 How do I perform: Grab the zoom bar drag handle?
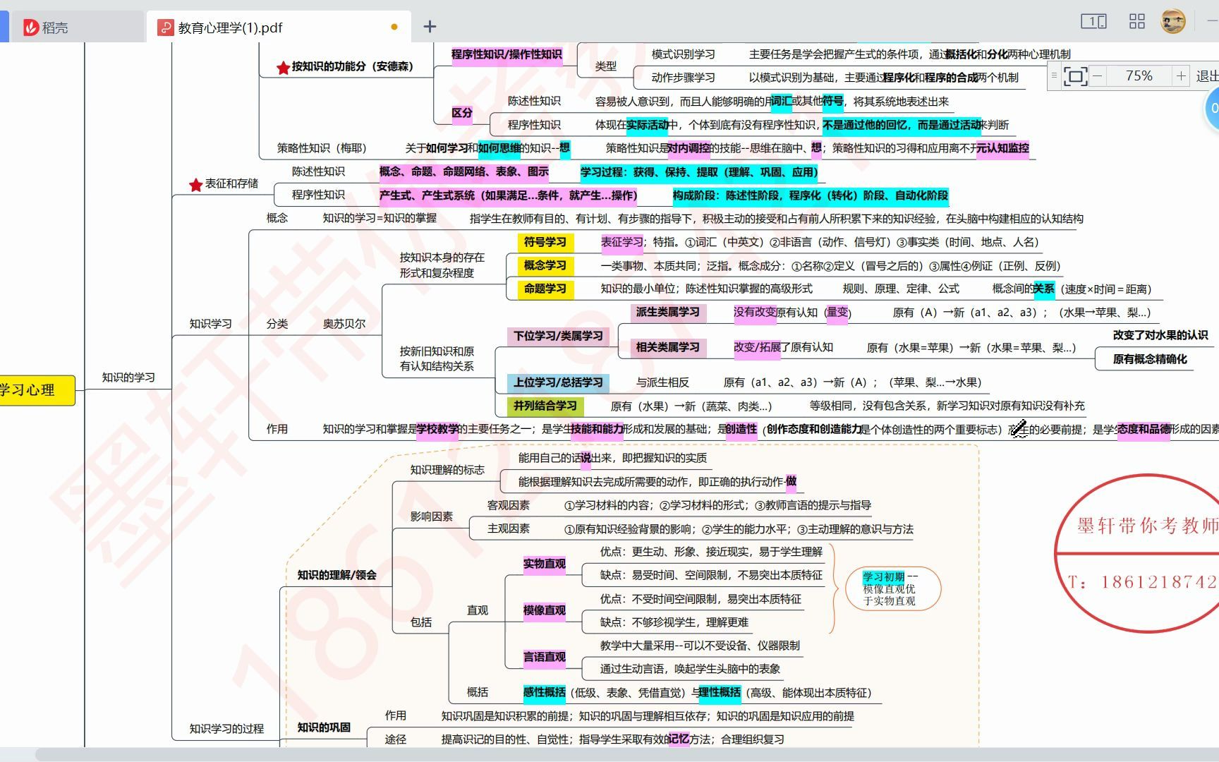click(1054, 75)
